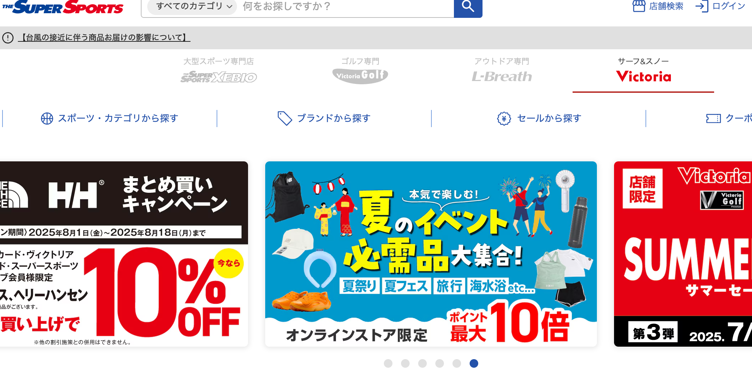This screenshot has height=377, width=752.
Task: Click the coupon ticket icon
Action: click(x=713, y=119)
